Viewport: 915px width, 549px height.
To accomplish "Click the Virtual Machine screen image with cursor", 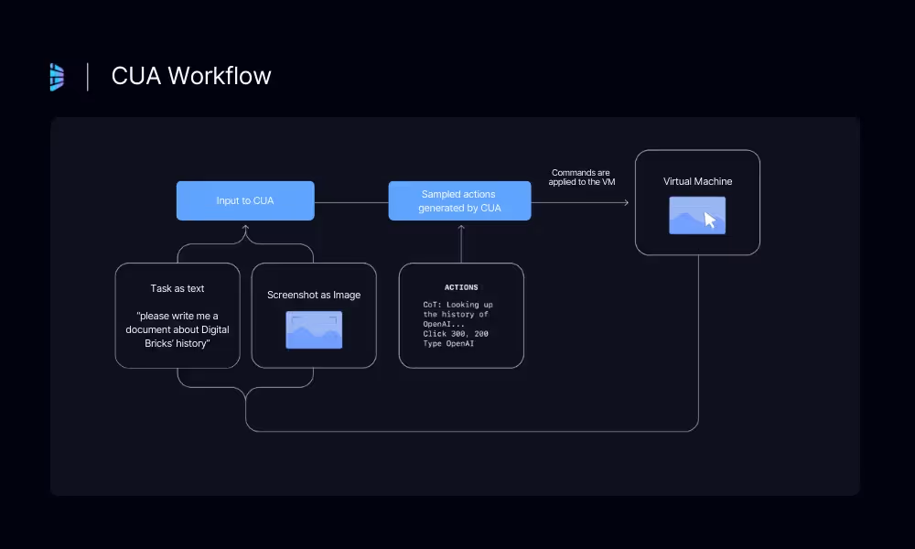I will (697, 215).
